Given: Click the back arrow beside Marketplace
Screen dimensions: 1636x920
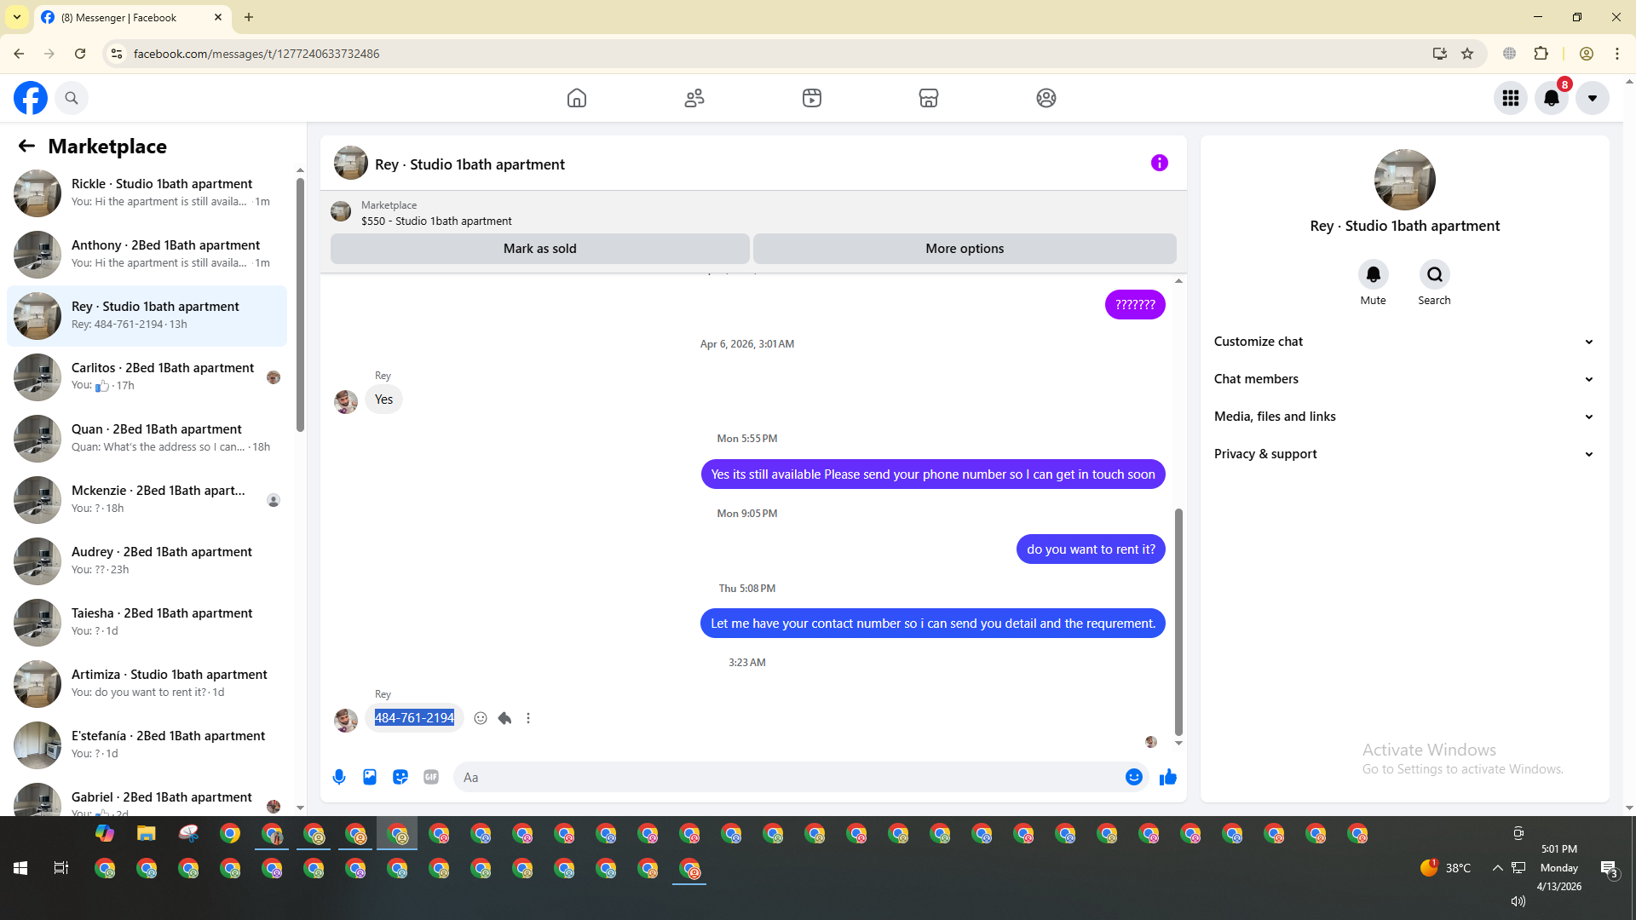Looking at the screenshot, I should tap(26, 146).
